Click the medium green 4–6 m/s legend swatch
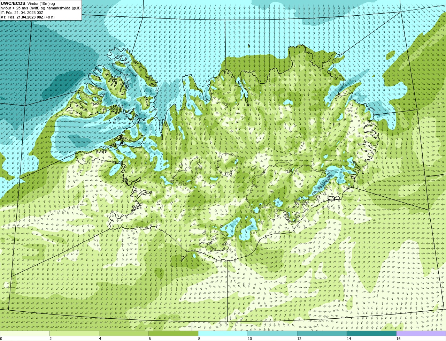This screenshot has width=446, height=341. pyautogui.click(x=124, y=334)
